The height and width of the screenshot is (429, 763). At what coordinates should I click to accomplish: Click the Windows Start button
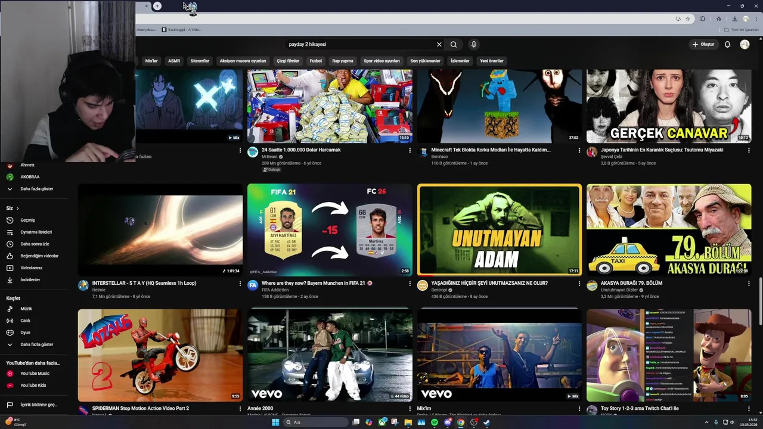[275, 422]
